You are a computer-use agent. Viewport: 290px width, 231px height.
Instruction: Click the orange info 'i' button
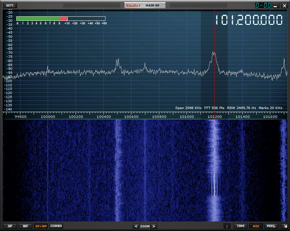tap(227, 226)
